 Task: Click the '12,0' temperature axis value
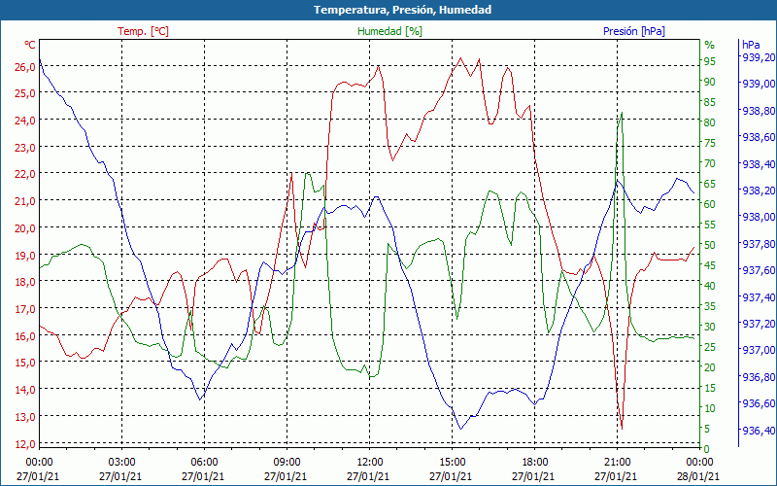[25, 444]
